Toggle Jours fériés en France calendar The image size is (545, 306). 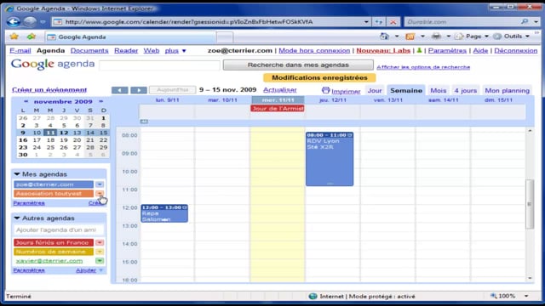(54, 242)
